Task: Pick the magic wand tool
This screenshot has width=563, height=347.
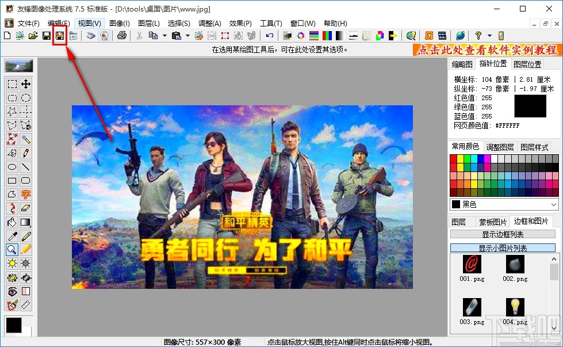Action: pos(25,139)
